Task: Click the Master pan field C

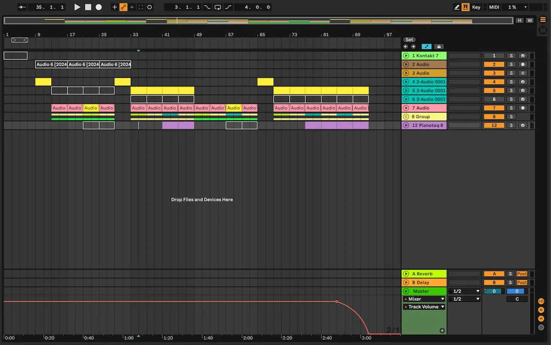Action: [517, 299]
